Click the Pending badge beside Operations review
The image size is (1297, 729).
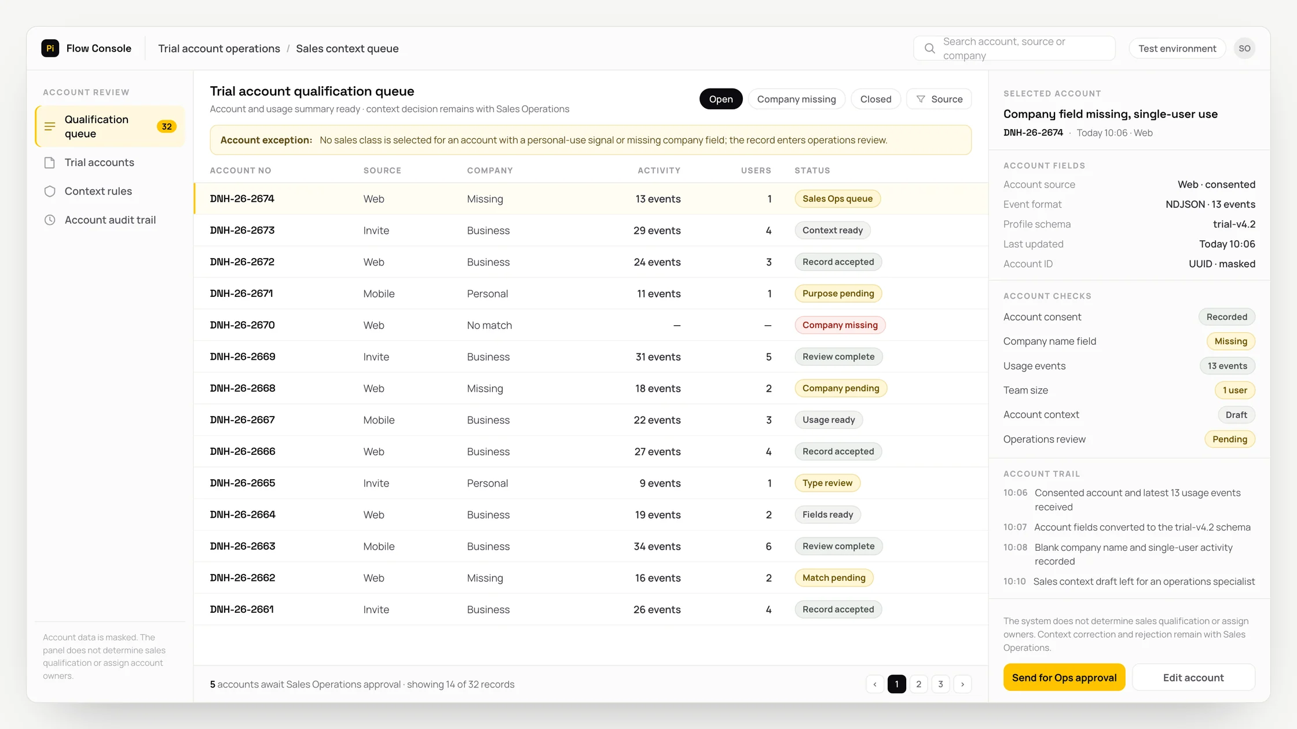coord(1230,439)
